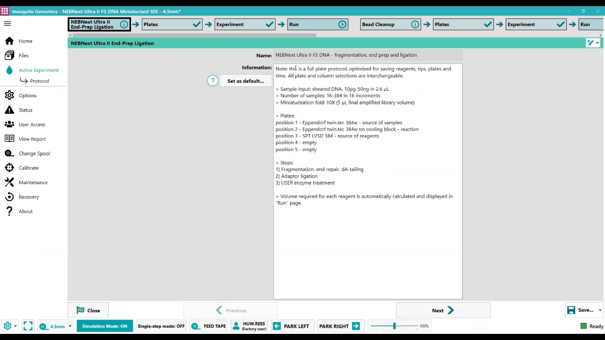Open the hamburger menu icon
The height and width of the screenshot is (340, 605).
click(8, 24)
